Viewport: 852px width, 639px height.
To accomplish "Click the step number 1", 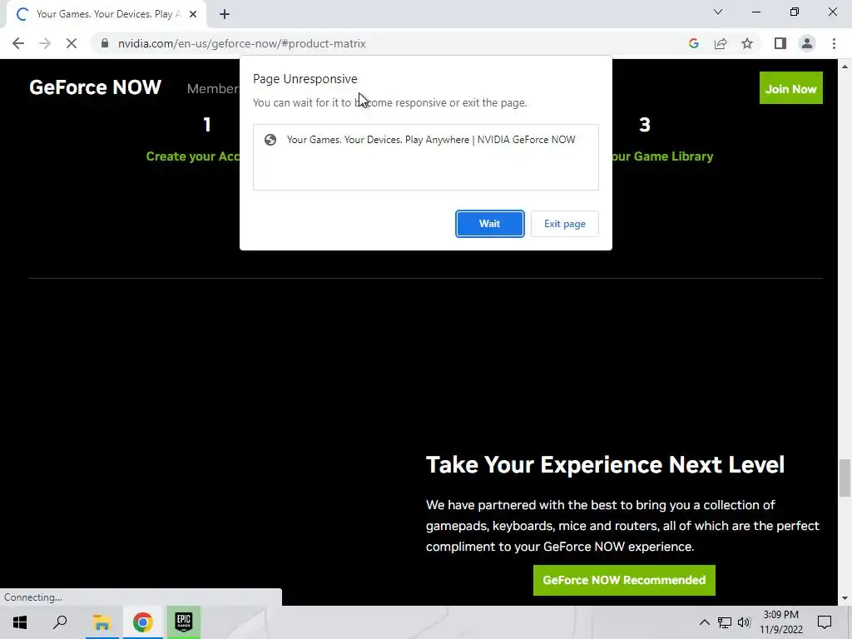I will click(x=207, y=125).
